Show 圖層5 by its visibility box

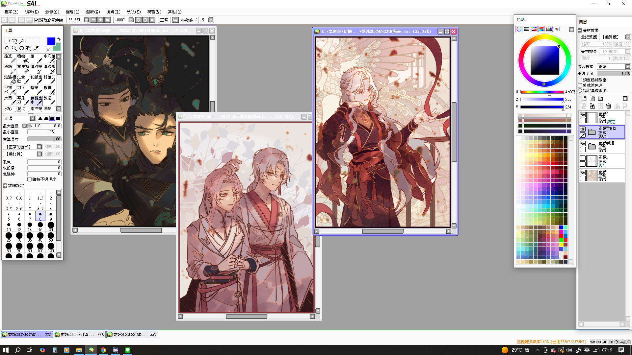583,158
